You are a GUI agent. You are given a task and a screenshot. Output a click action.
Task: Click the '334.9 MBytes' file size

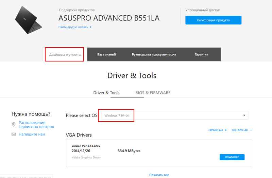click(129, 151)
